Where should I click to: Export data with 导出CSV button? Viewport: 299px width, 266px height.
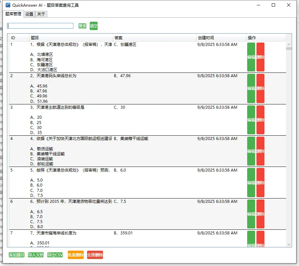55,255
